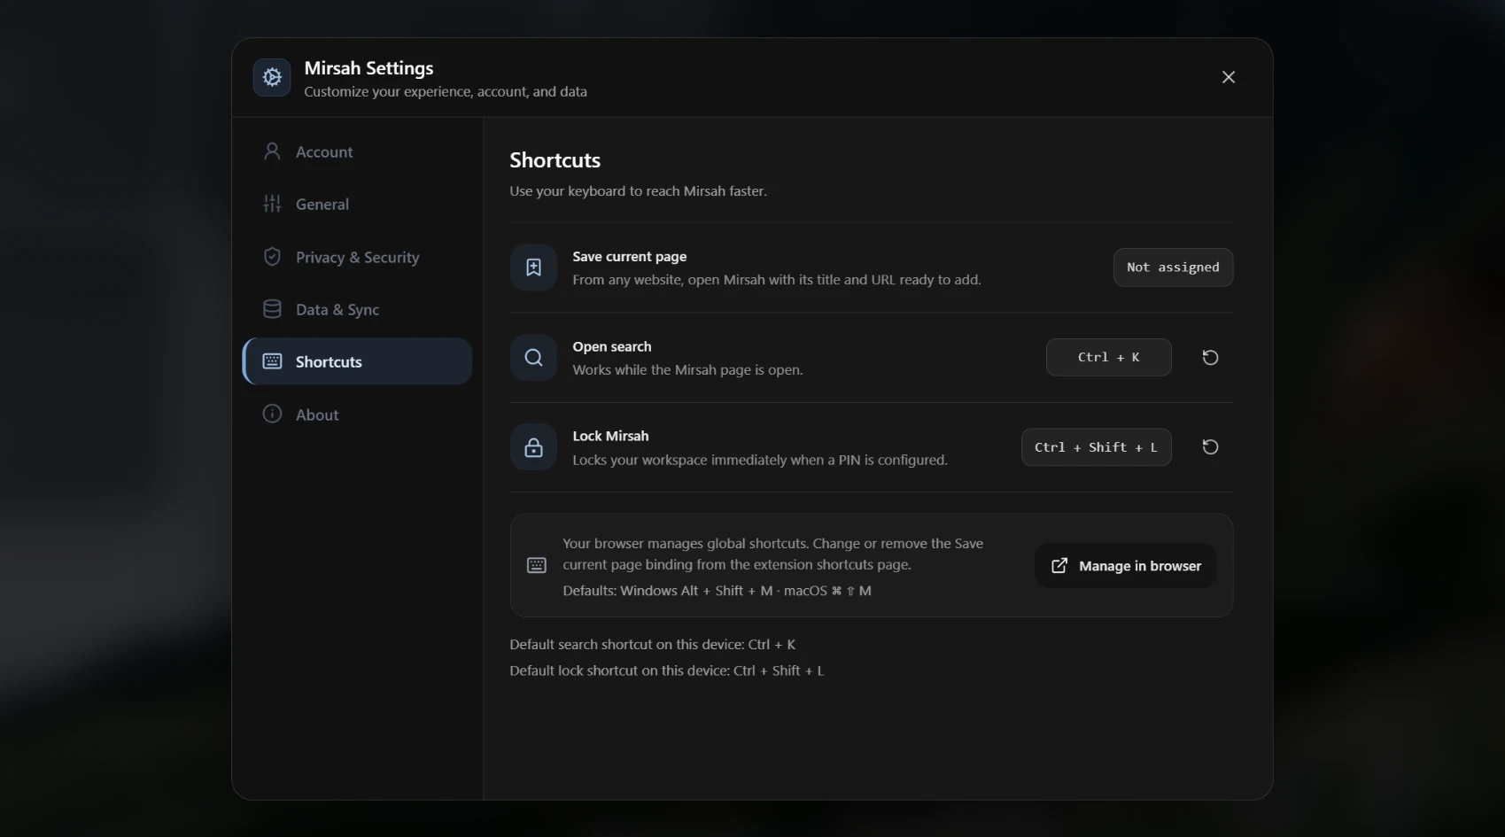This screenshot has width=1505, height=837.
Task: Click the Save current page bookmark icon
Action: pos(533,267)
